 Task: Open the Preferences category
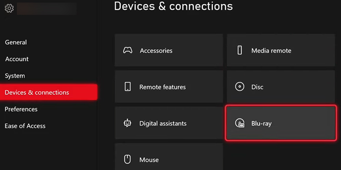(x=21, y=109)
